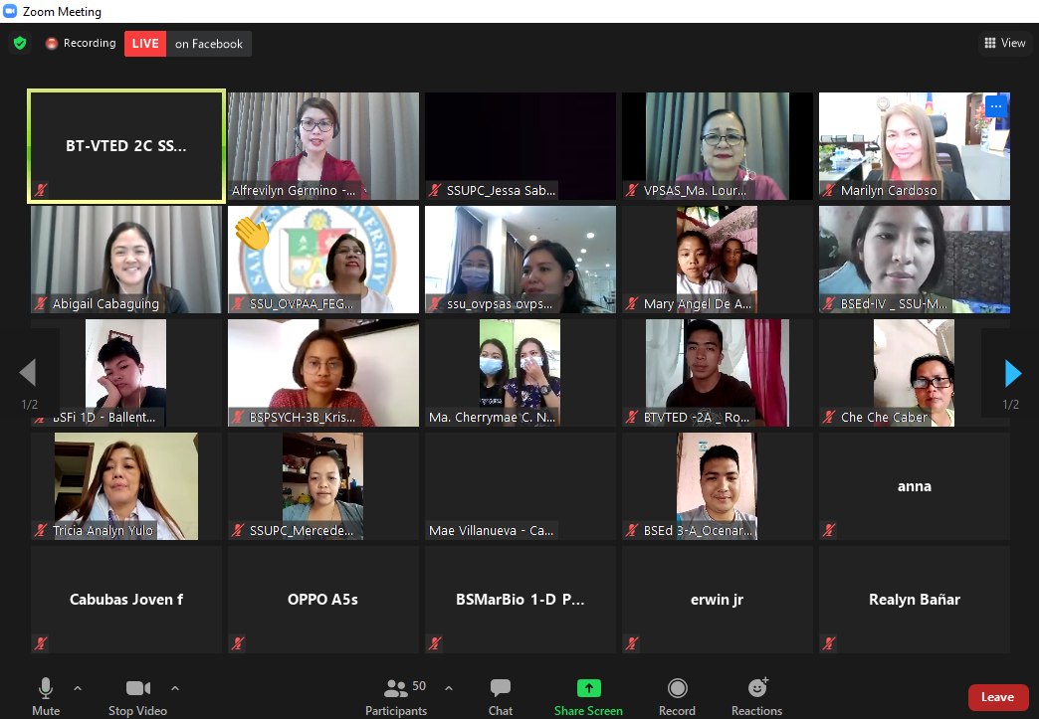Click the Share Screen button
The image size is (1039, 719).
tap(588, 695)
